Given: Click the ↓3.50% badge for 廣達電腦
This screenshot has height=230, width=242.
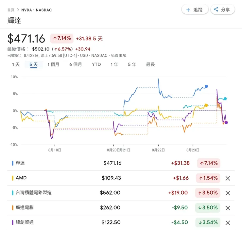Looking at the screenshot, I should point(208,208).
